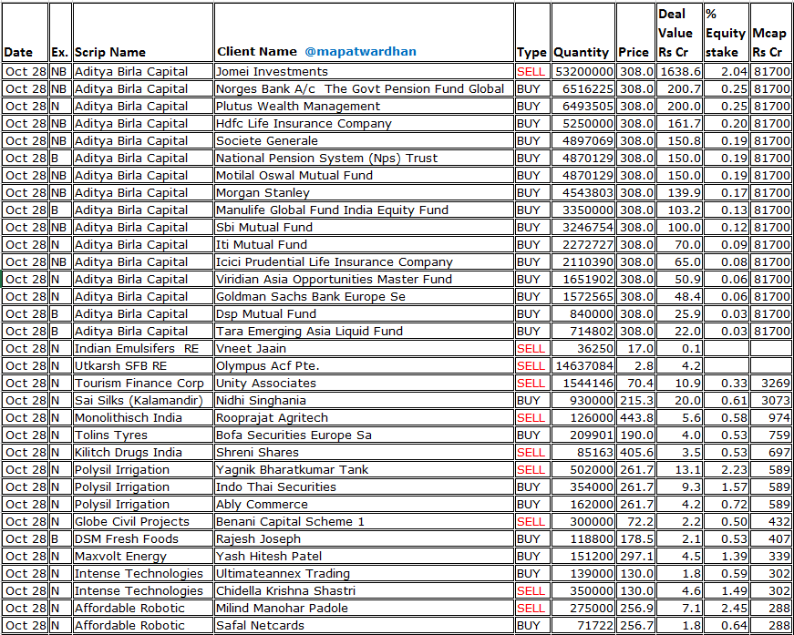Select the Safal Netcards client cell
Viewport: 794px width, 635px height.
click(x=364, y=625)
